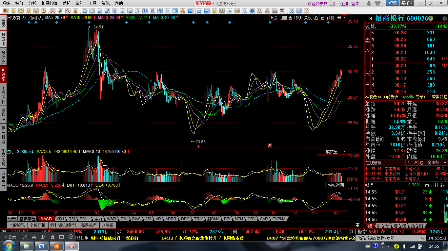This screenshot has height=251, width=448.
Task: Click 同行业比较 button
Action: (435, 185)
